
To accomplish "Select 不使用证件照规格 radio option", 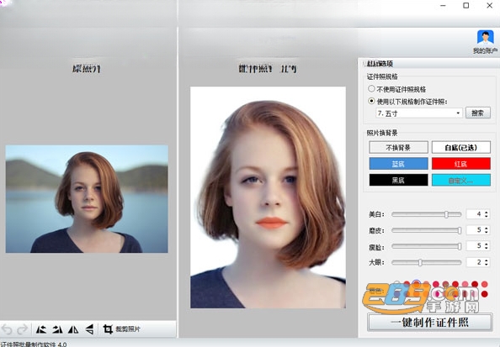I will point(371,88).
